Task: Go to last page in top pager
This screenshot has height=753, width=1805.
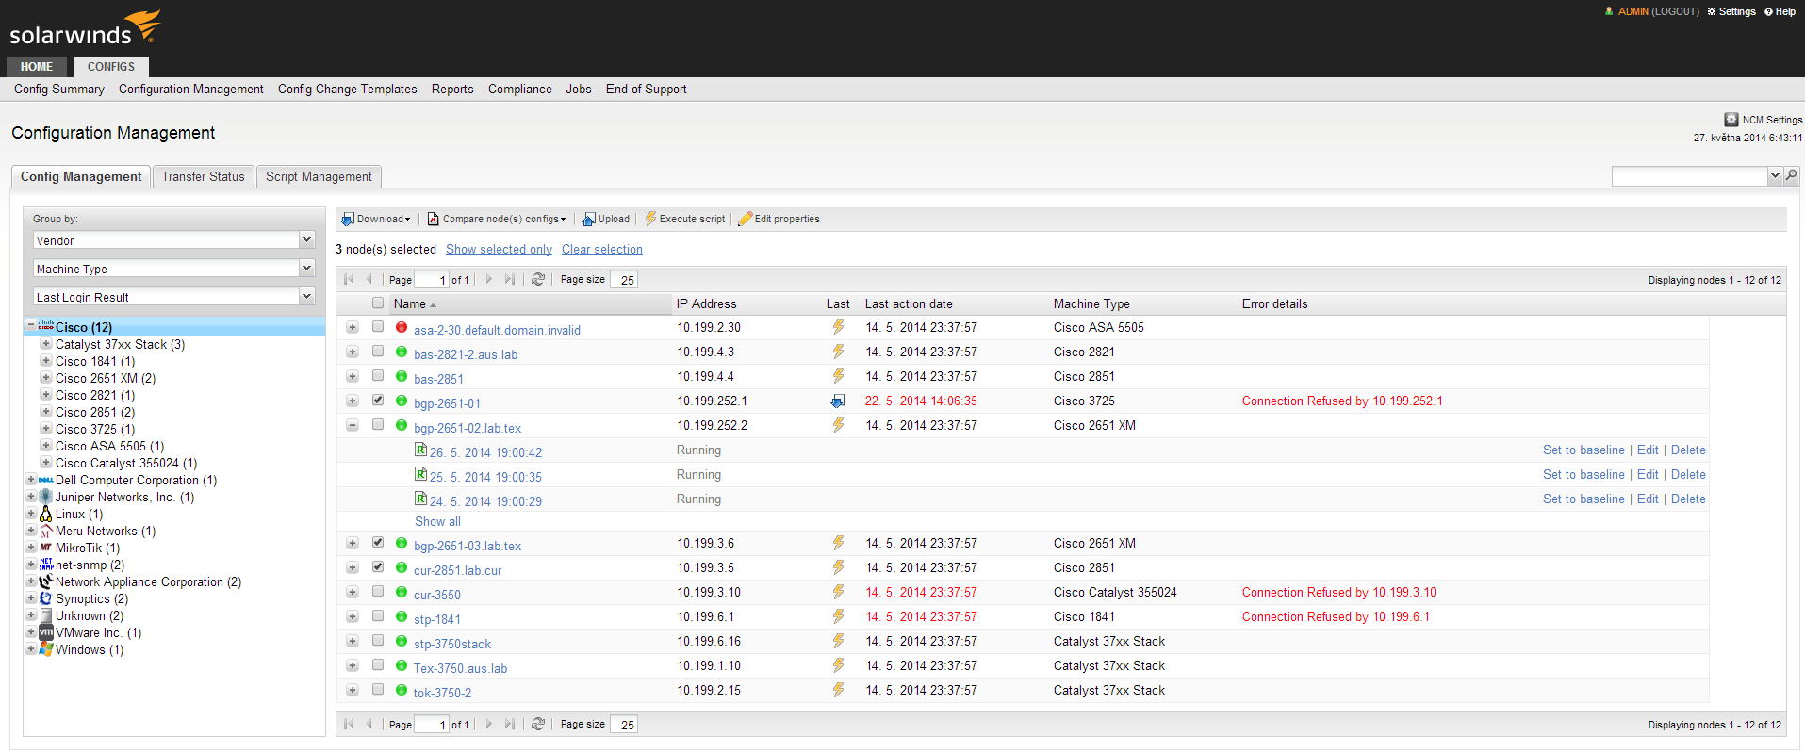Action: tap(510, 279)
